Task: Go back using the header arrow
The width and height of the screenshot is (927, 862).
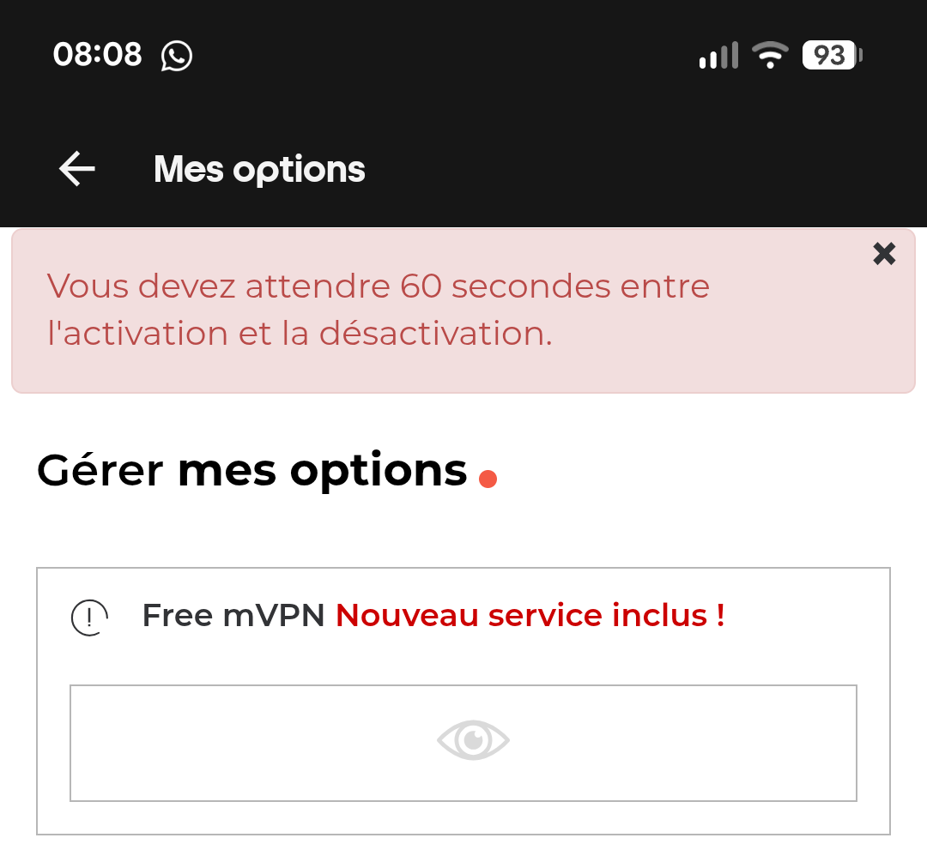Action: pyautogui.click(x=77, y=169)
